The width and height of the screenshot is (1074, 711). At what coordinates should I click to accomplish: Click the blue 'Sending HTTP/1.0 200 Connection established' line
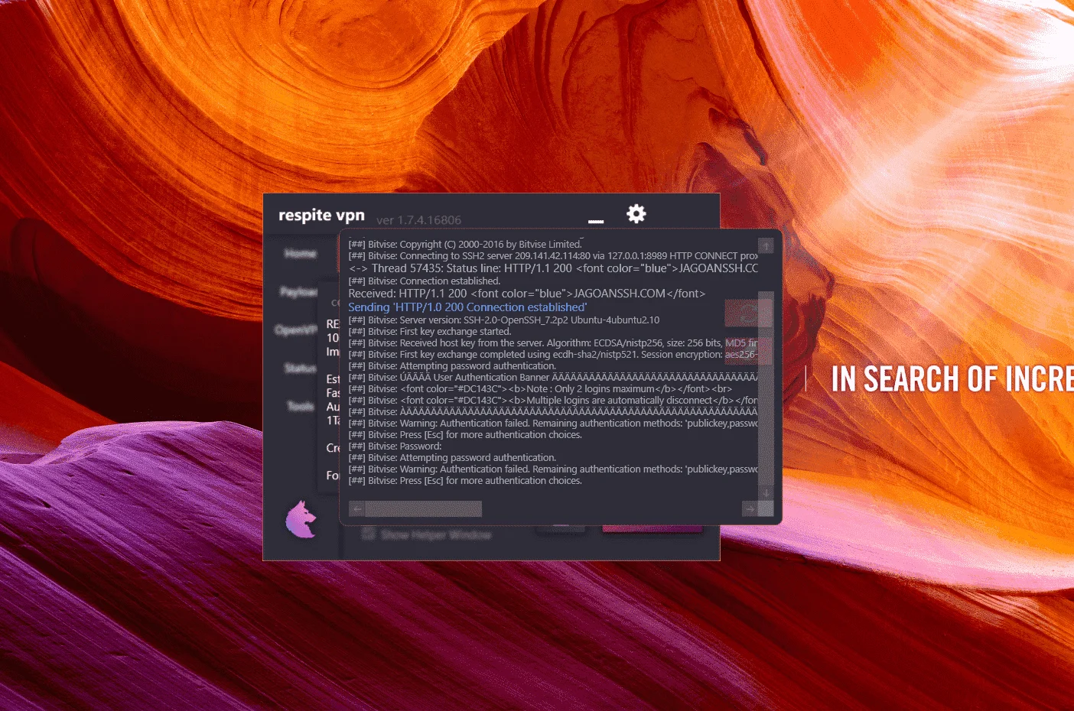click(467, 307)
